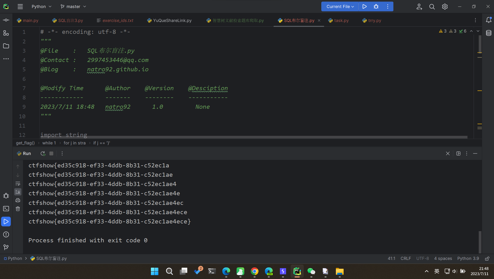Open the Python project dropdown

pos(41,6)
